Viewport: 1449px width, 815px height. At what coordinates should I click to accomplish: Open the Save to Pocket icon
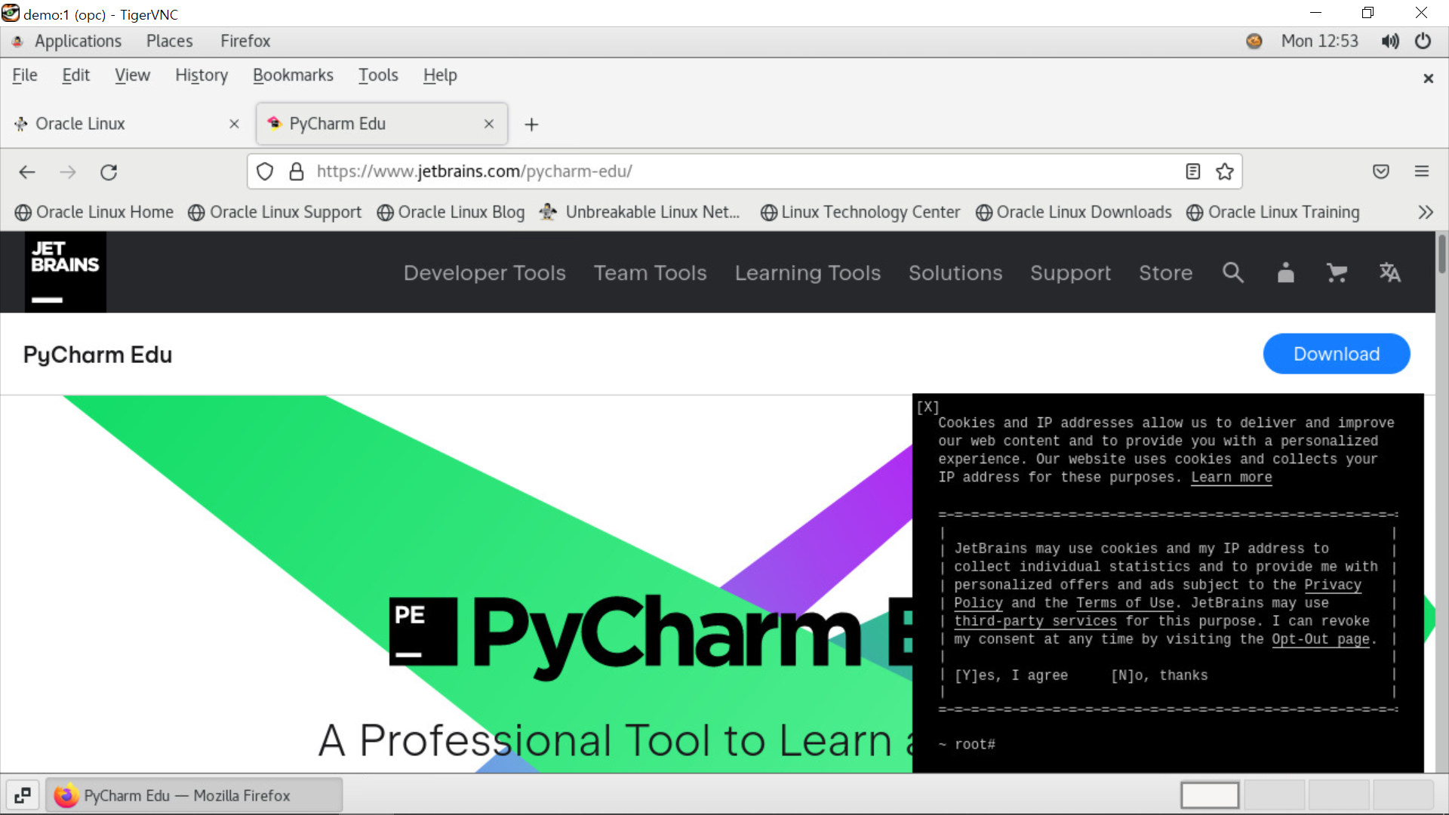1381,171
